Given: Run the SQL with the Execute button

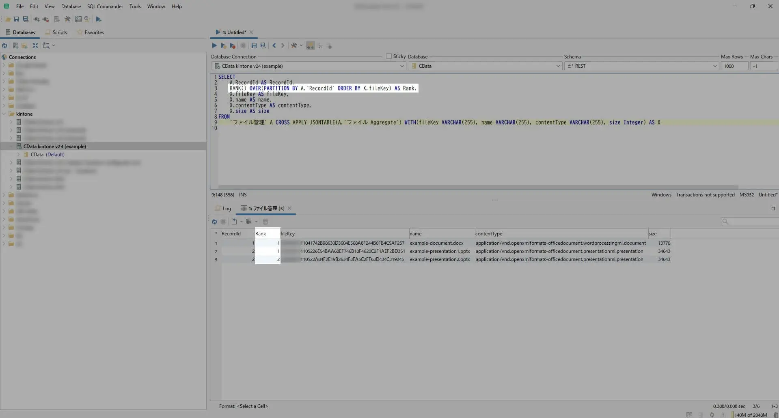Looking at the screenshot, I should tap(214, 46).
